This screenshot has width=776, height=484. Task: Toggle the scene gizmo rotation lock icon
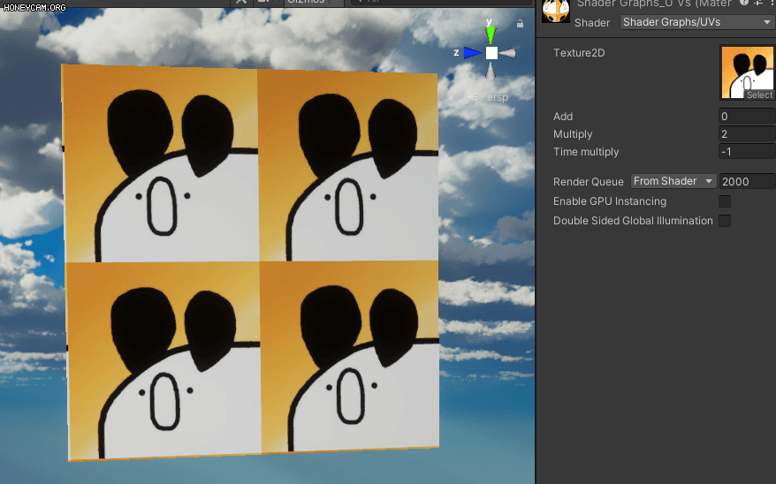pyautogui.click(x=521, y=23)
